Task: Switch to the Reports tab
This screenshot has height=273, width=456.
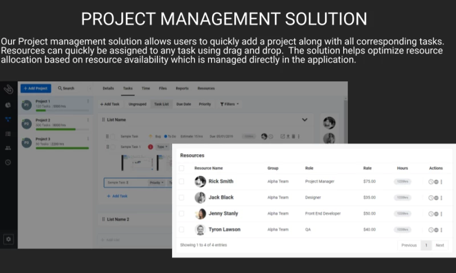Action: 182,89
